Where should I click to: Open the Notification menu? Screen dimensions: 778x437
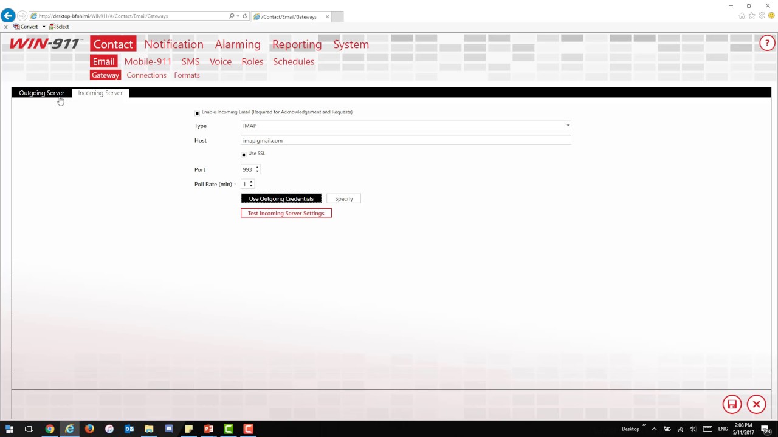pos(173,44)
